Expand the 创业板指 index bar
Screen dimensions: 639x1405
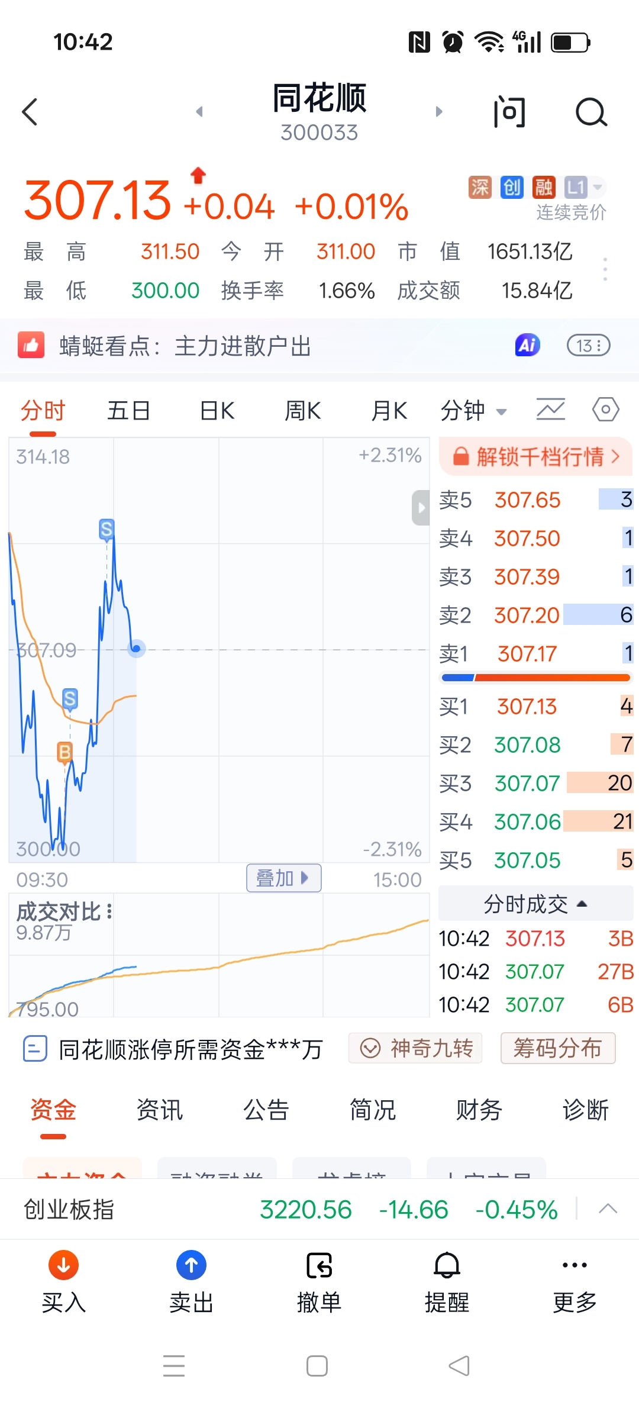(x=608, y=1209)
